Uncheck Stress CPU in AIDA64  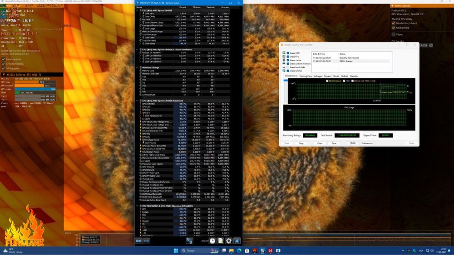click(x=288, y=53)
